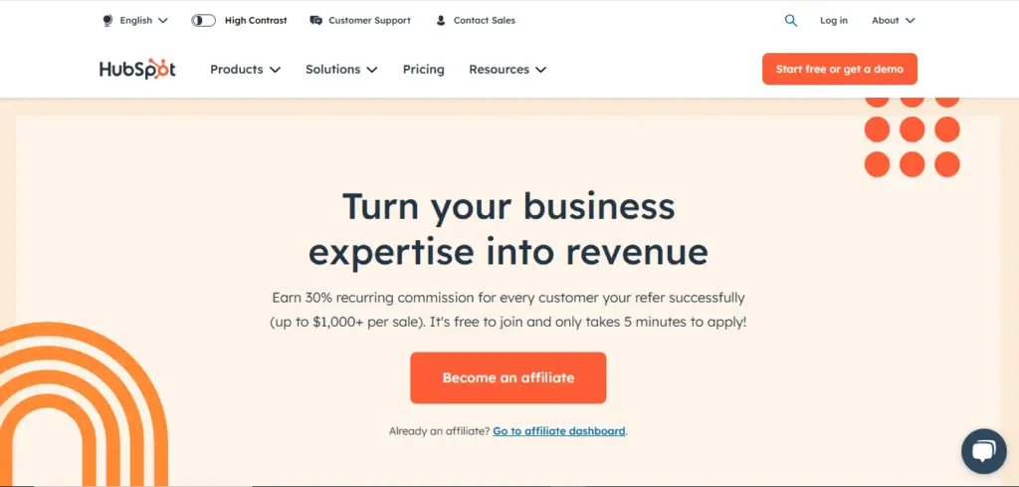Screen dimensions: 1019x487
Task: Toggle the High Contrast switch
Action: pos(203,20)
